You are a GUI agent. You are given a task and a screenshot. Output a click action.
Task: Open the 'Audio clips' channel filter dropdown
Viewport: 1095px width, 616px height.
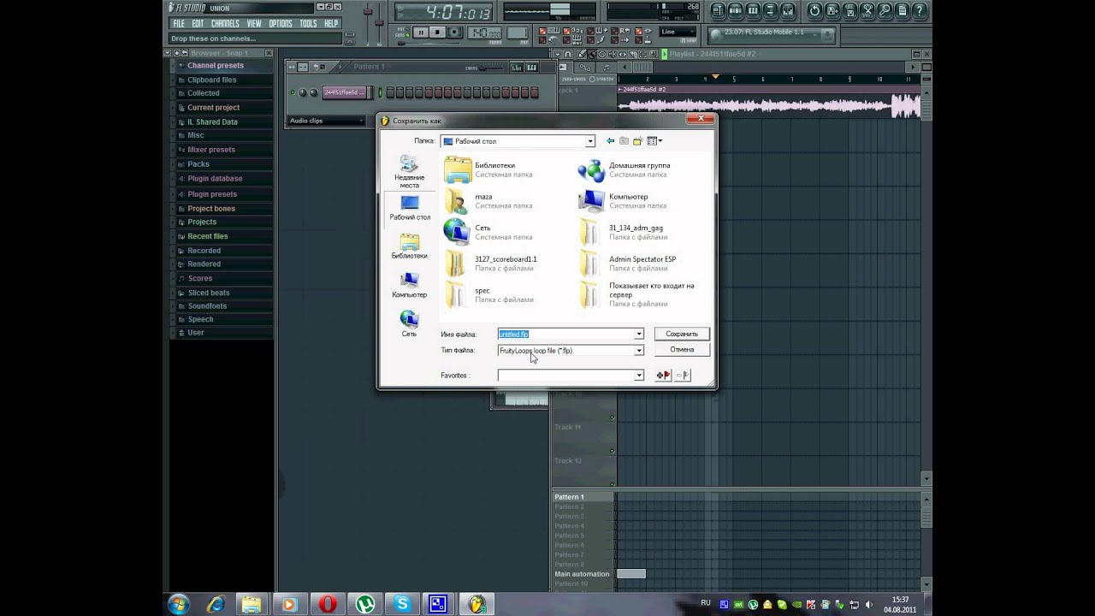[x=327, y=121]
